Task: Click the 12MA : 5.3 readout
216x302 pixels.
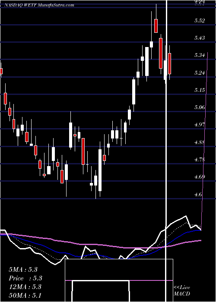Action: pyautogui.click(x=25, y=287)
